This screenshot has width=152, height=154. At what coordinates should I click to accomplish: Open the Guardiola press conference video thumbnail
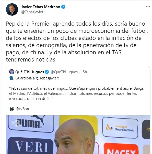78,135
